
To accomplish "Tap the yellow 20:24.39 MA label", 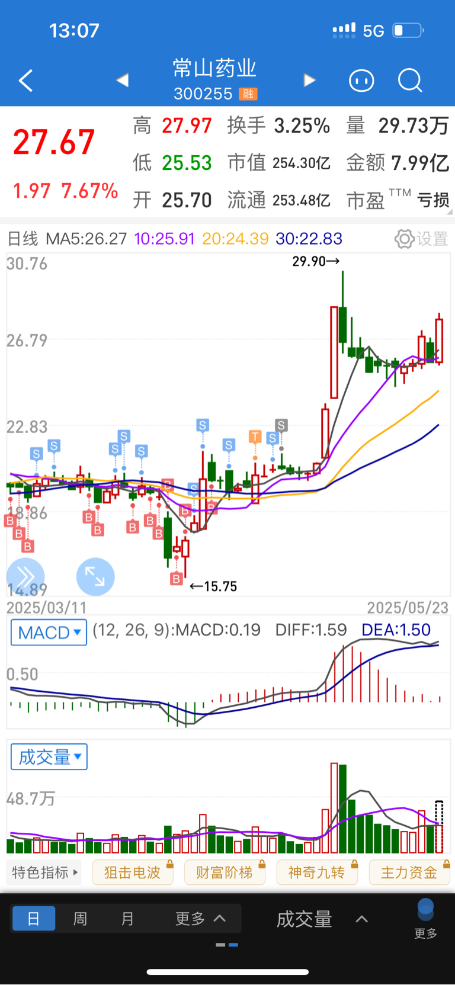I will point(235,239).
